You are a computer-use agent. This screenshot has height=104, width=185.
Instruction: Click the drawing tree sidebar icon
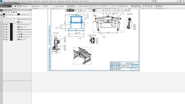(x=1, y=10)
